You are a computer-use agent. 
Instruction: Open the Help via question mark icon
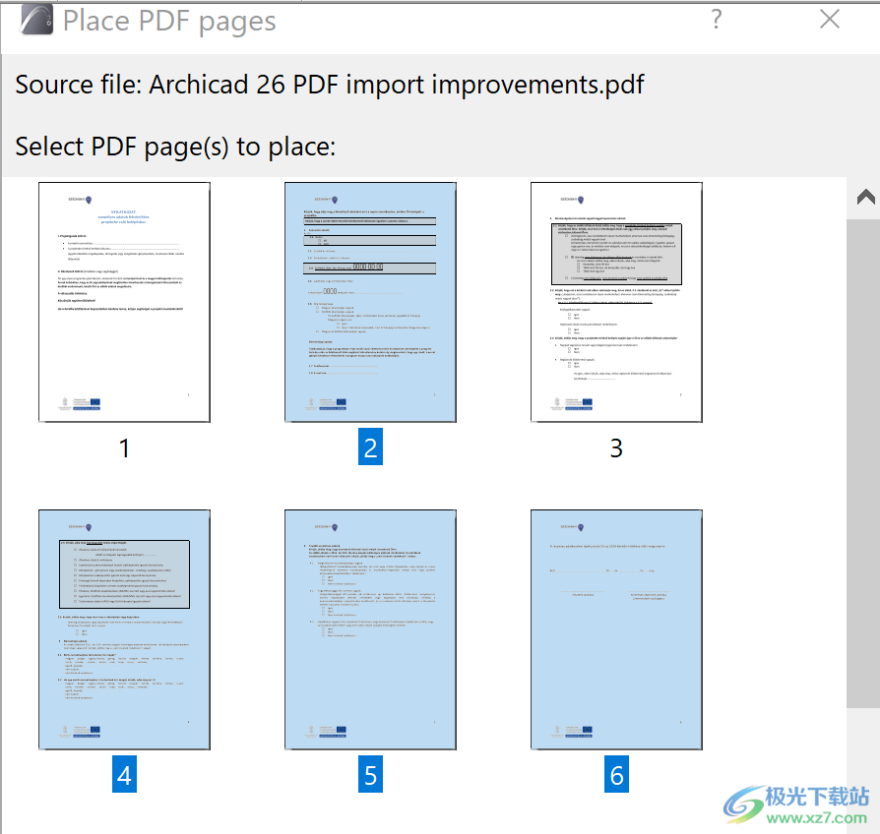tap(716, 20)
